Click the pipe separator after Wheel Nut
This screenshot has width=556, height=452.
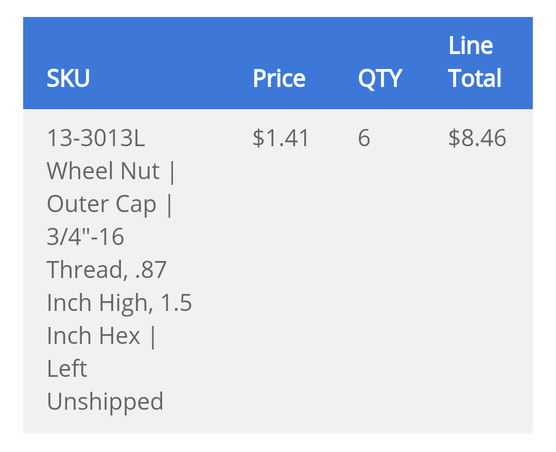pos(172,172)
